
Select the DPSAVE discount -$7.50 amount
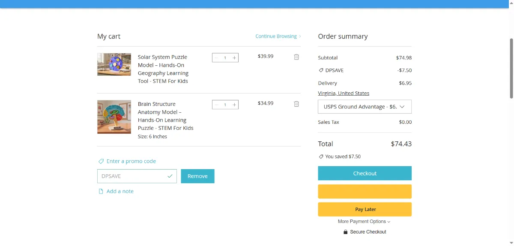coord(405,70)
